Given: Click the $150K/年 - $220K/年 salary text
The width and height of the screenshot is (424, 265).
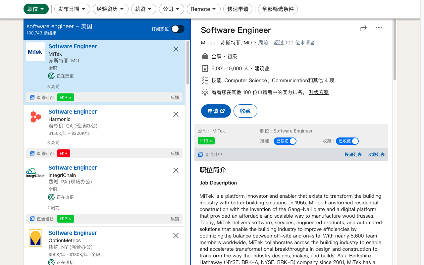Looking at the screenshot, I should [x=69, y=133].
